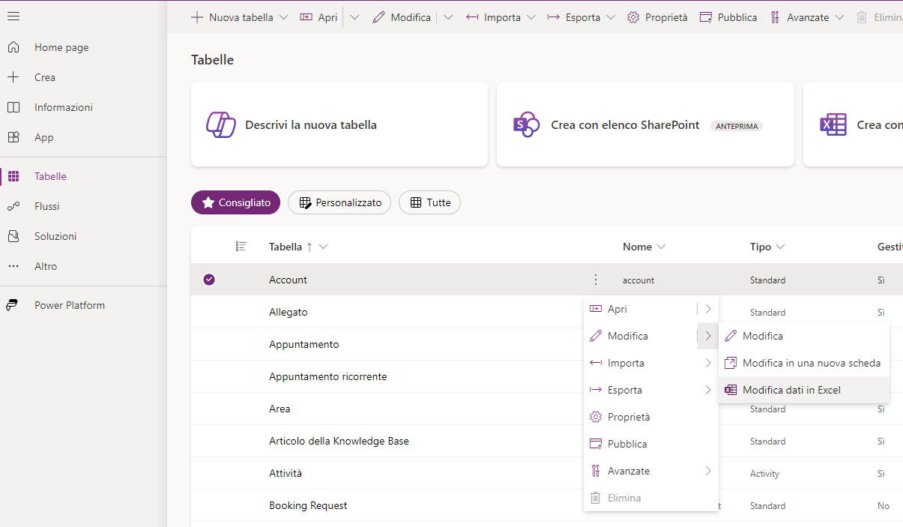Expand the Nuova tabella dropdown in the toolbar
The image size is (903, 527).
click(283, 17)
